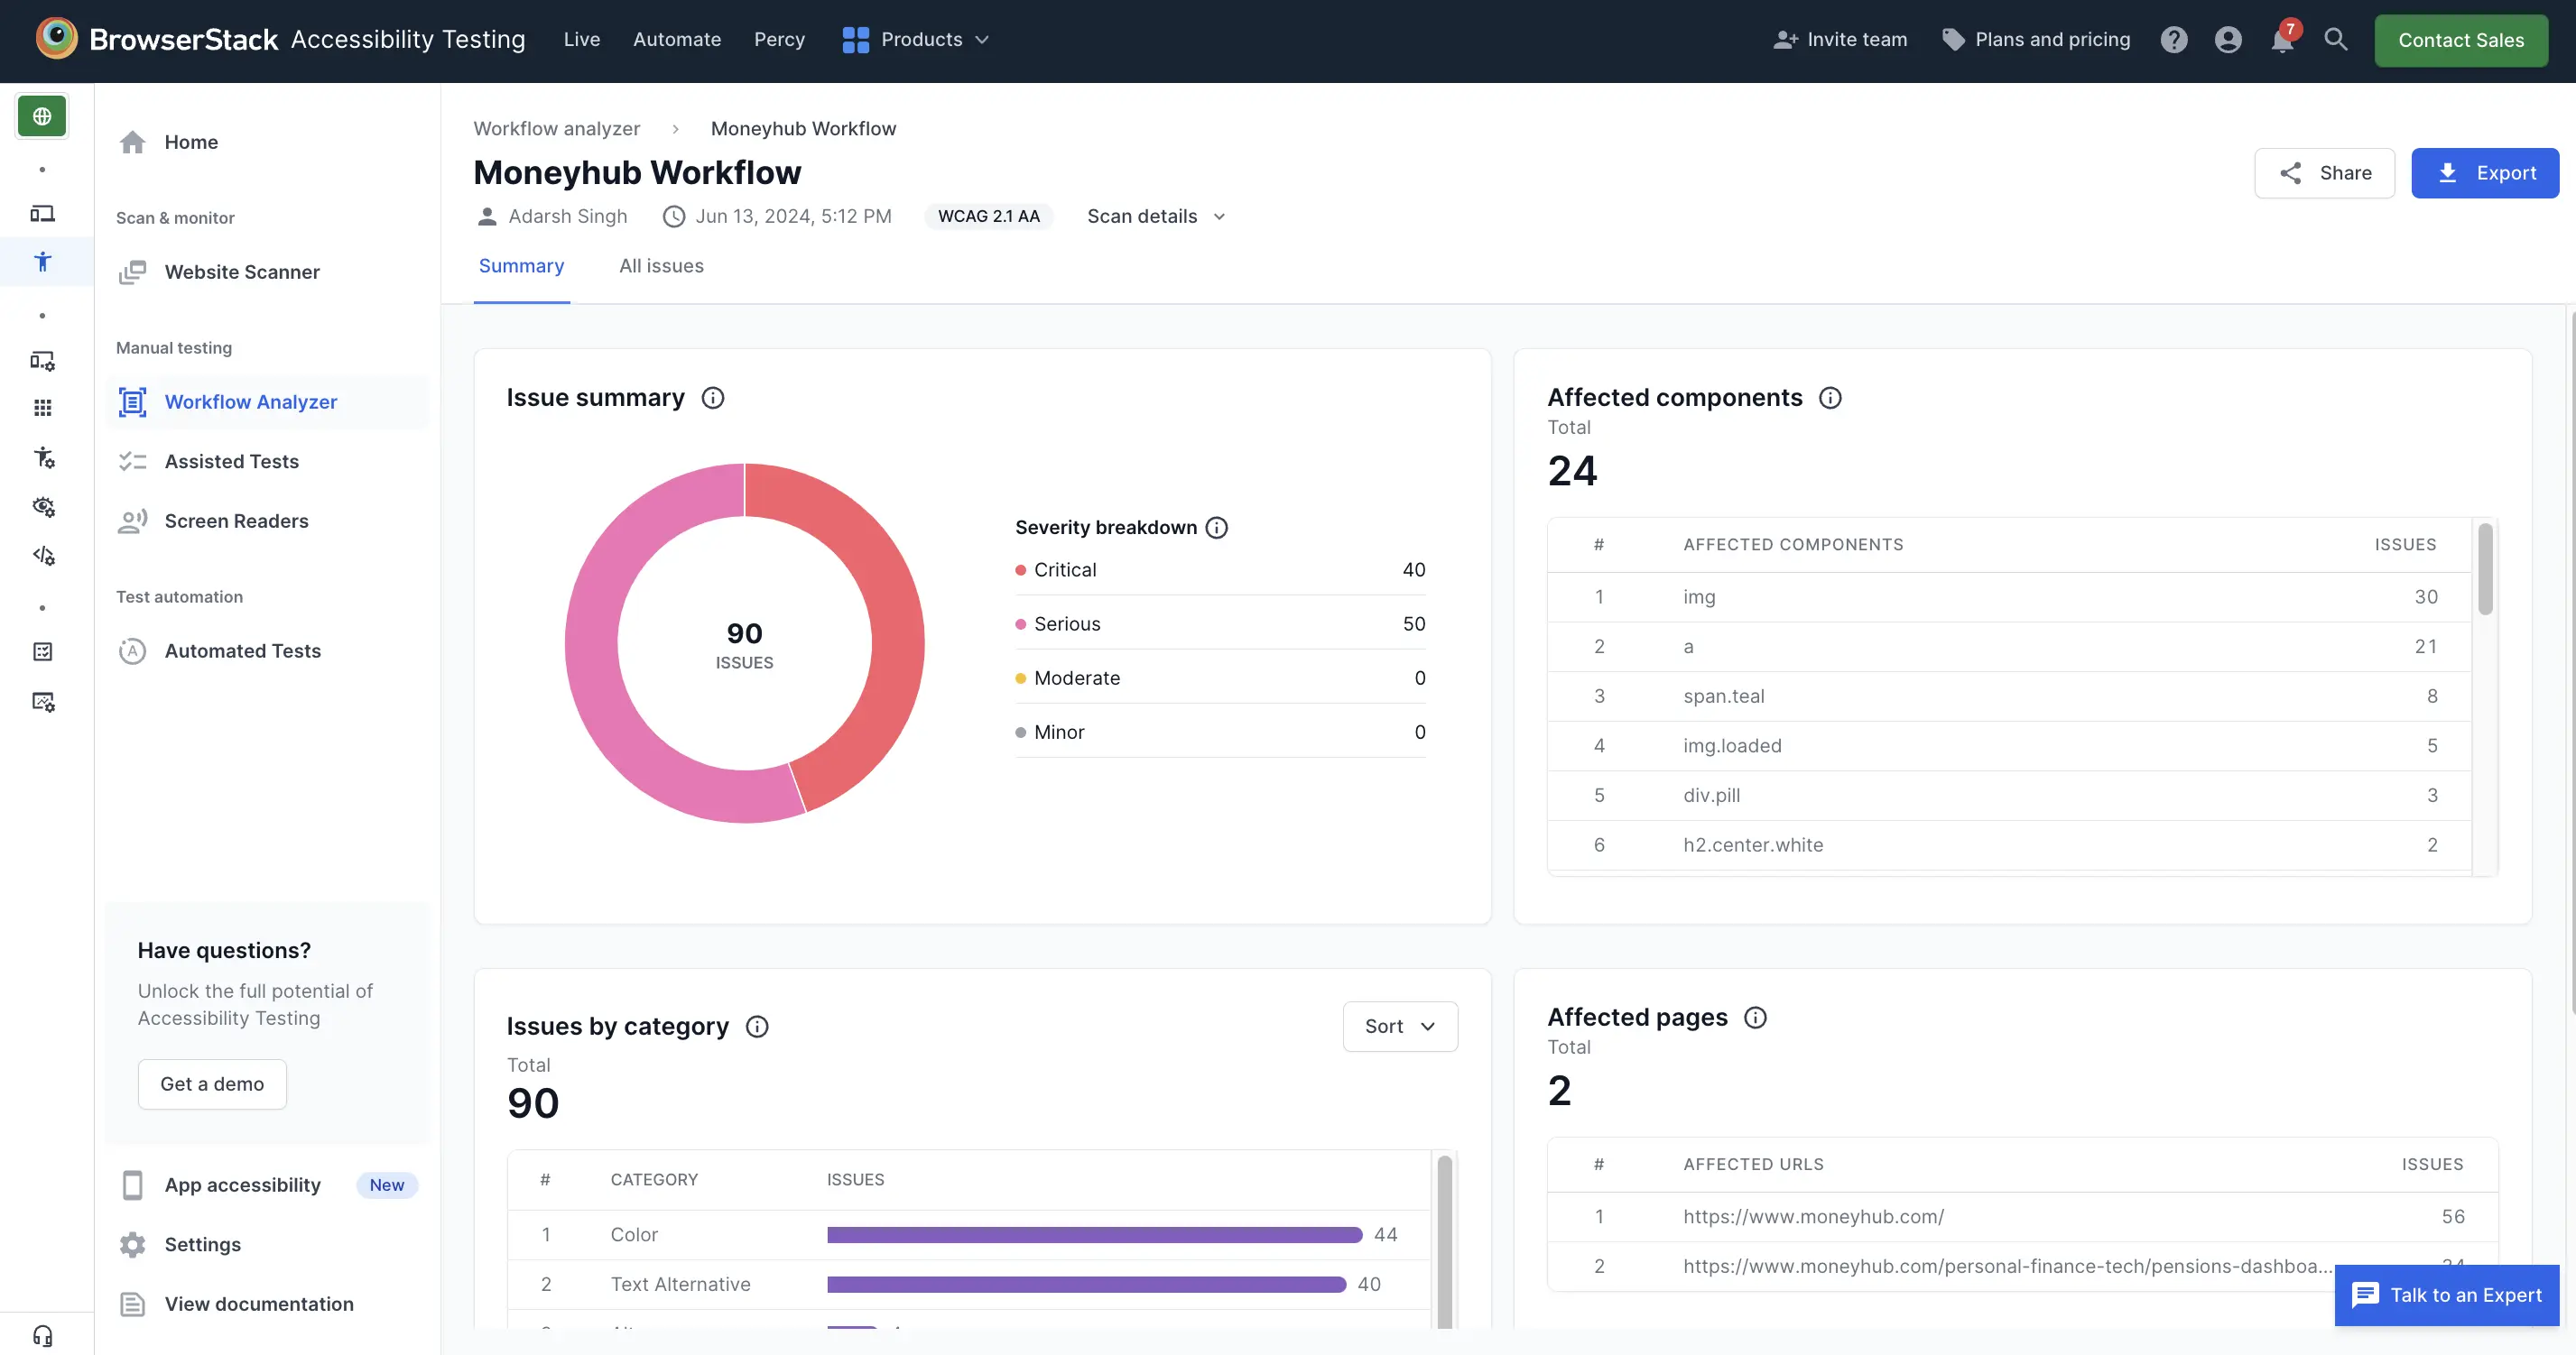Toggle the Affected pages info icon
This screenshot has width=2576, height=1355.
pyautogui.click(x=1755, y=1018)
